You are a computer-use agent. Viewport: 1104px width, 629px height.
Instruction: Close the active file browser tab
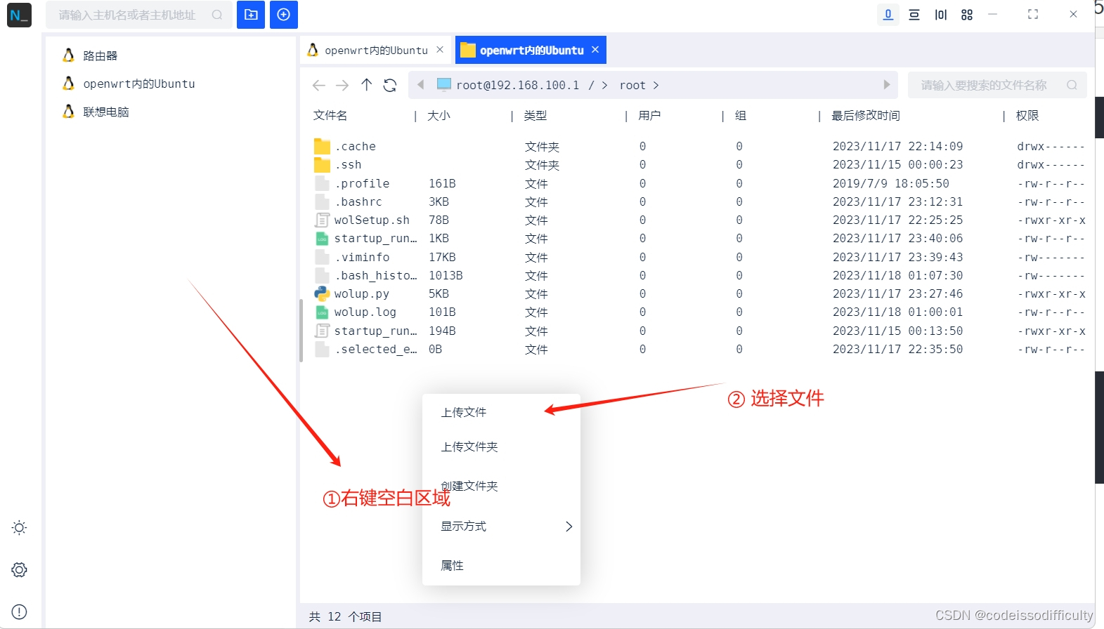595,50
